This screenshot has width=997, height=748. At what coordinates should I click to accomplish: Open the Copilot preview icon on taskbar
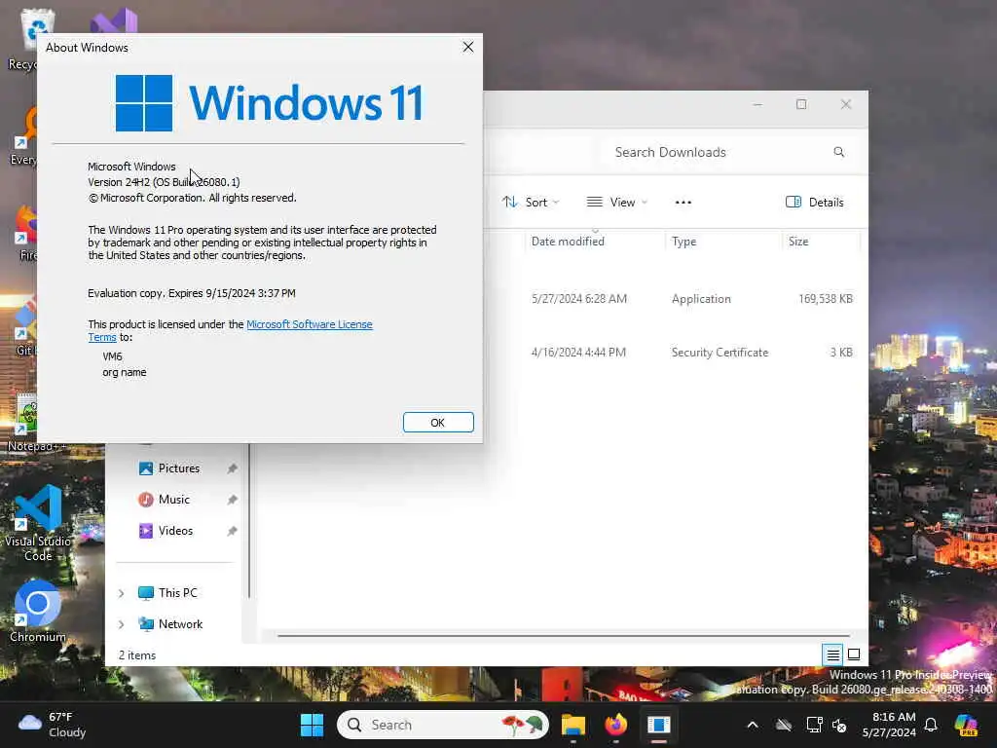966,725
